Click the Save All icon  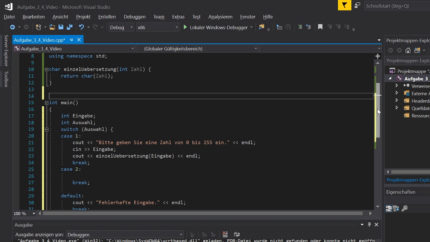70,27
